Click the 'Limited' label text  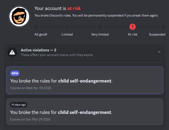point(67,35)
